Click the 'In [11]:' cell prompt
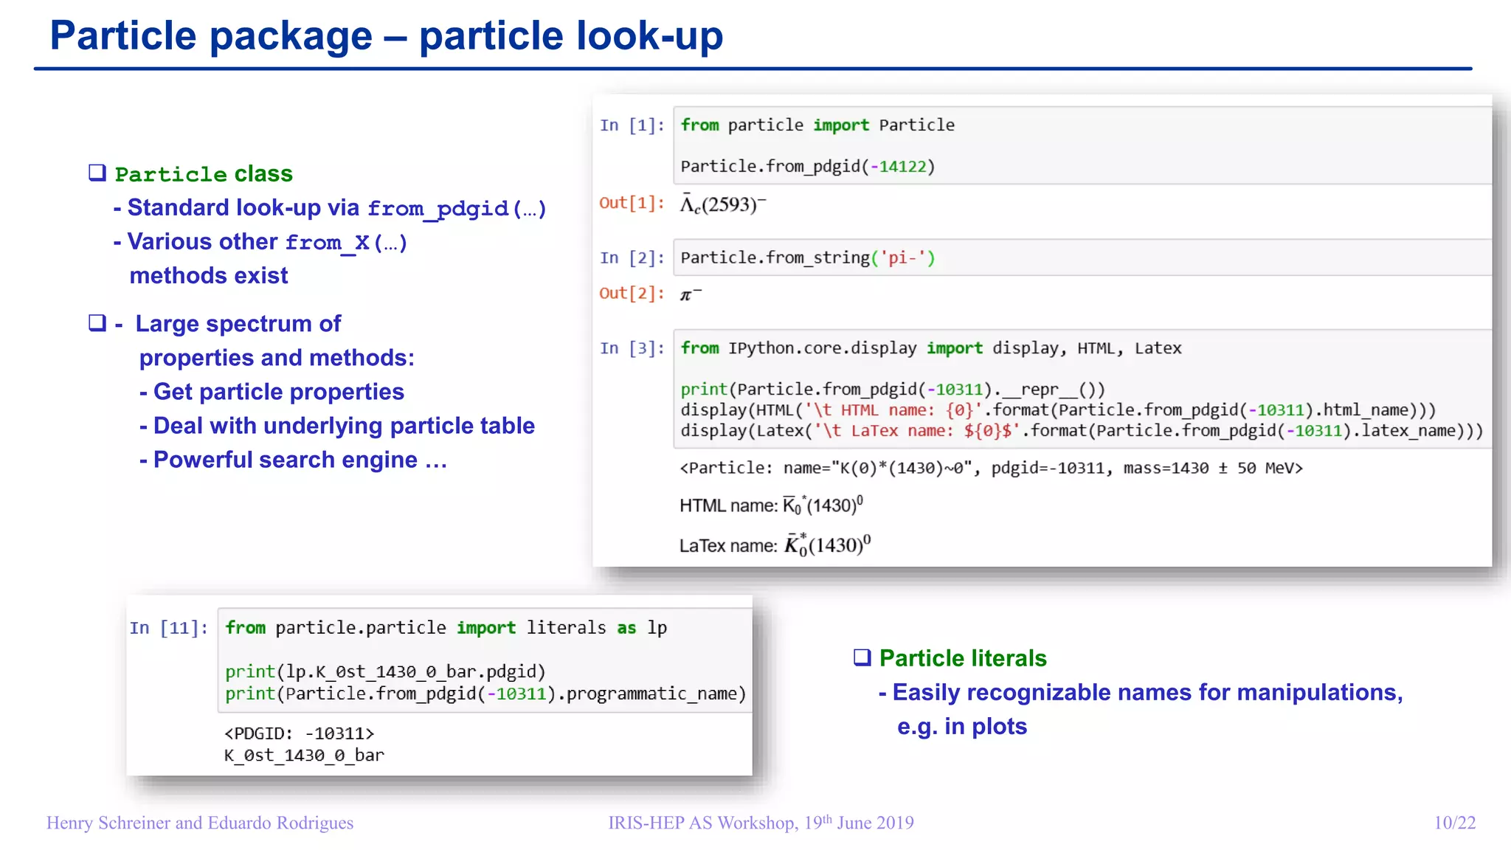Image resolution: width=1511 pixels, height=850 pixels. point(169,628)
